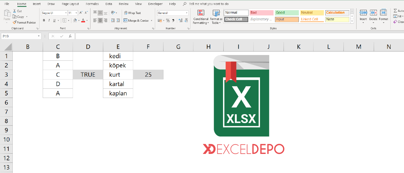
Task: Decrease decimal places
Action: [x=186, y=20]
